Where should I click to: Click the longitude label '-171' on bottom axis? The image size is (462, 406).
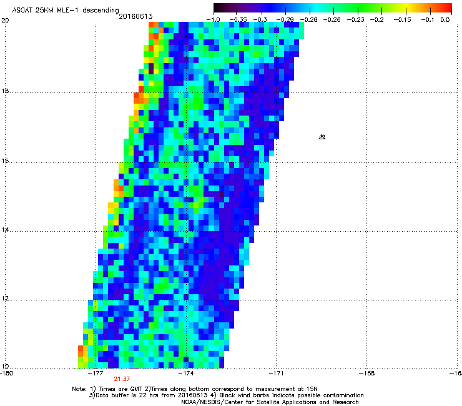click(277, 374)
